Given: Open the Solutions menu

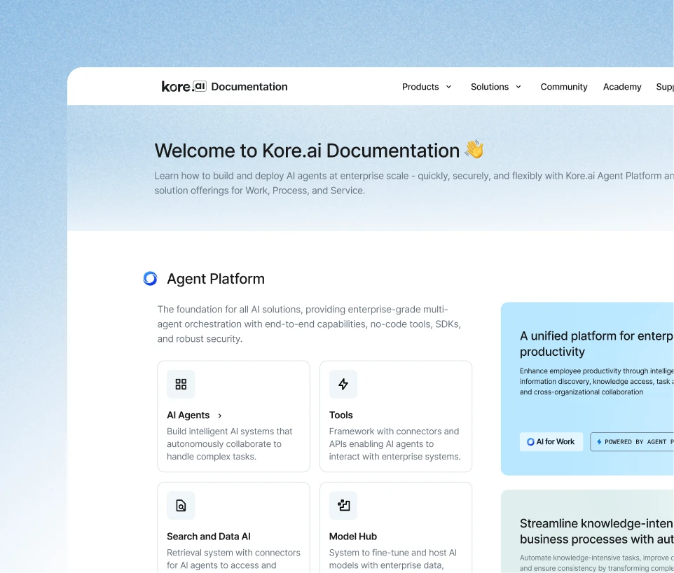Looking at the screenshot, I should pyautogui.click(x=496, y=87).
